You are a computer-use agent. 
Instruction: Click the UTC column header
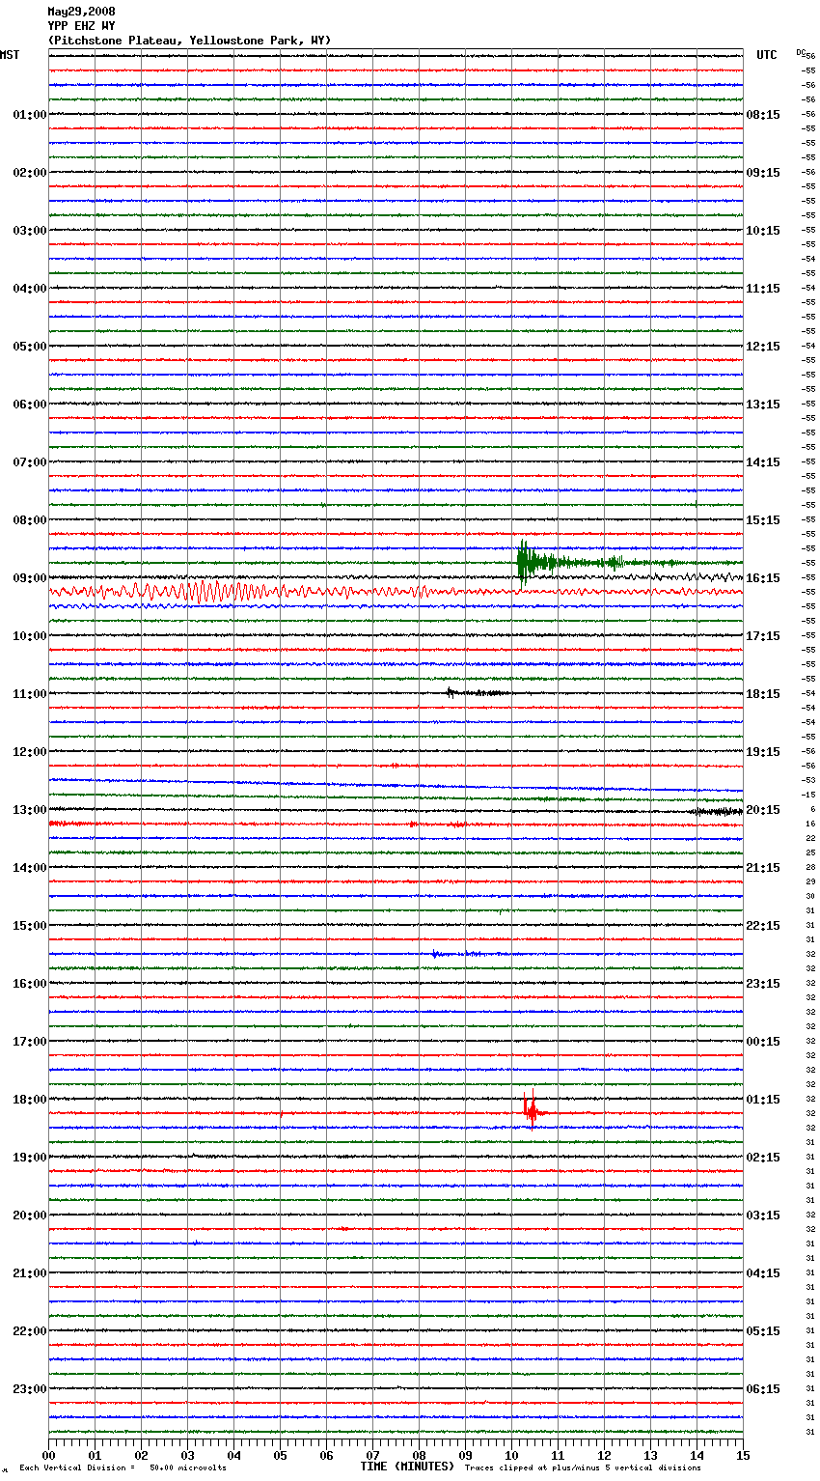click(x=767, y=55)
